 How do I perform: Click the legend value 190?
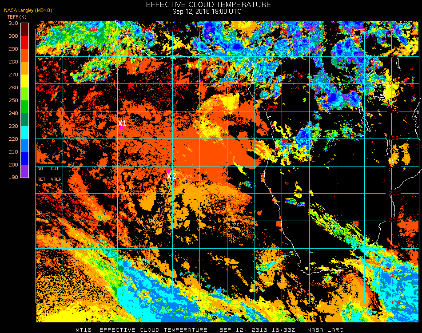coord(13,177)
